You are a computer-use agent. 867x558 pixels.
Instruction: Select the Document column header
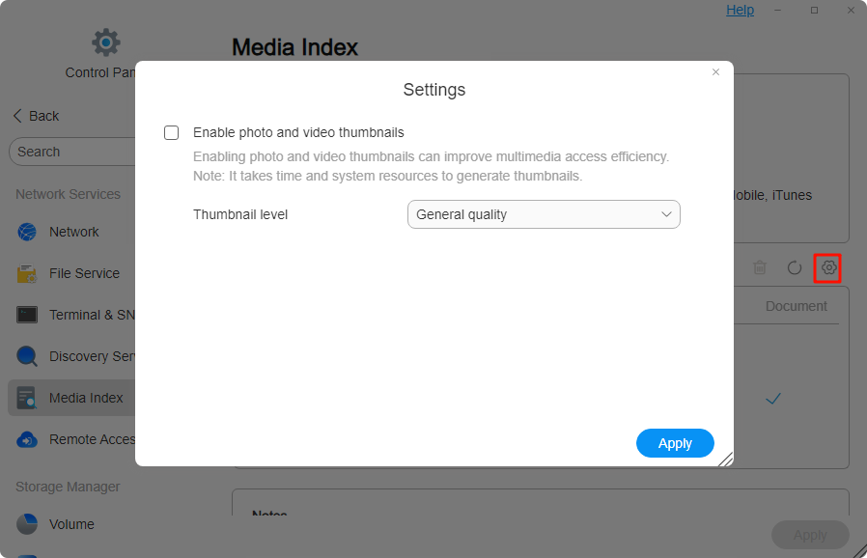[x=796, y=306]
